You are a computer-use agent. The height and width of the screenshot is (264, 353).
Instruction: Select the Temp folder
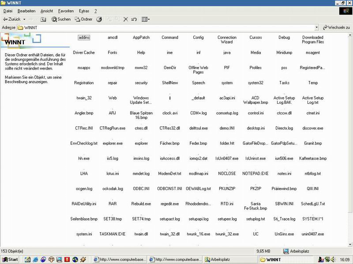pos(313,83)
